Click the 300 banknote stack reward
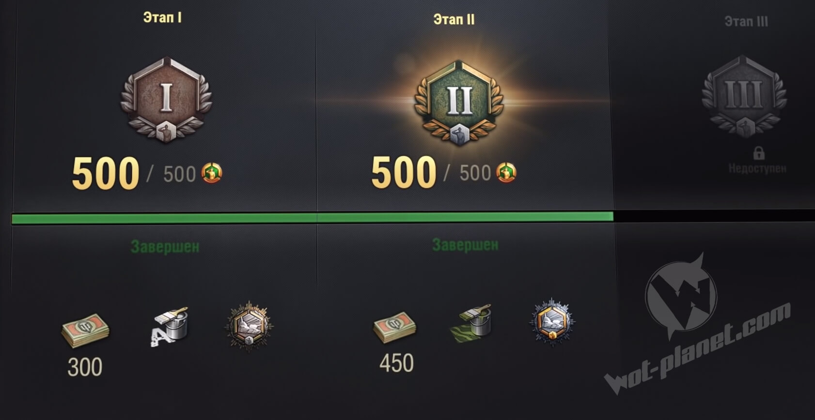Screen dimensions: 815x420 pyautogui.click(x=85, y=330)
